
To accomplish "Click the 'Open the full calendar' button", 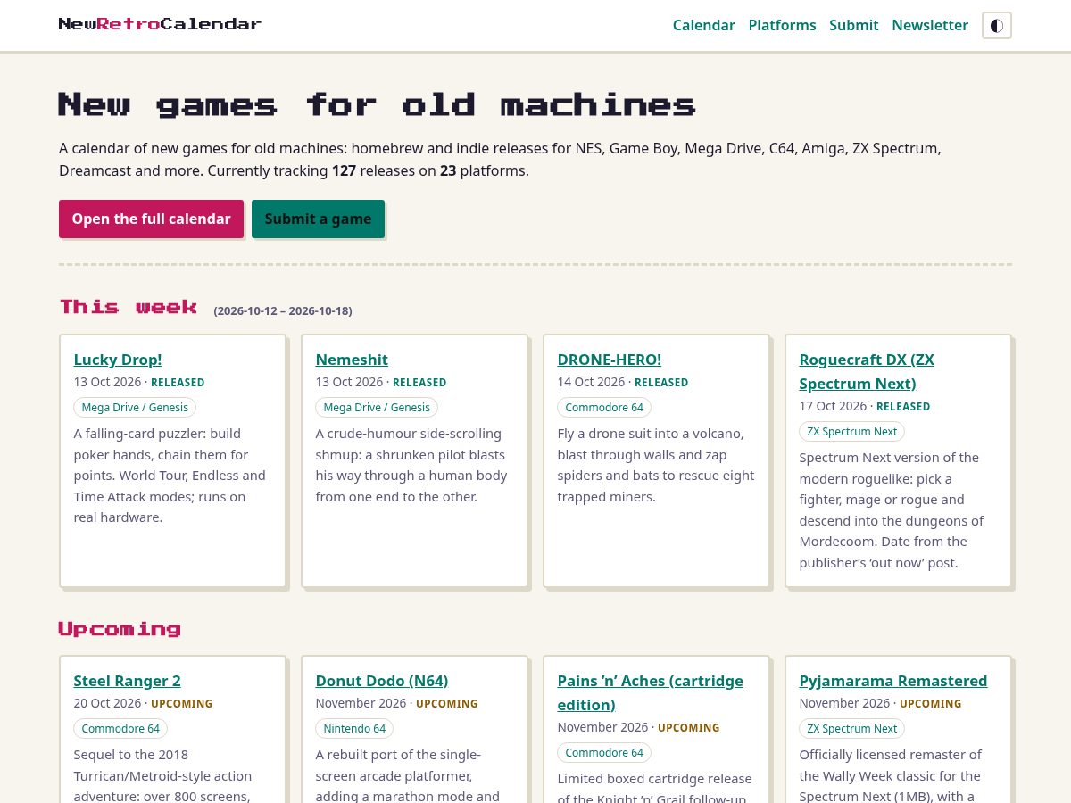I will click(151, 219).
